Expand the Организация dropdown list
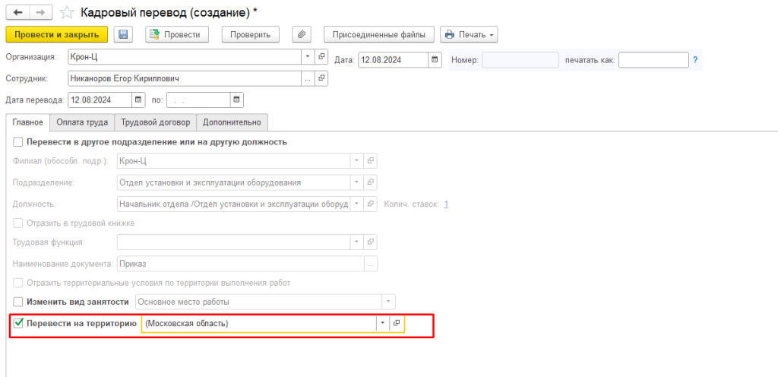This screenshot has height=377, width=778. tap(308, 57)
